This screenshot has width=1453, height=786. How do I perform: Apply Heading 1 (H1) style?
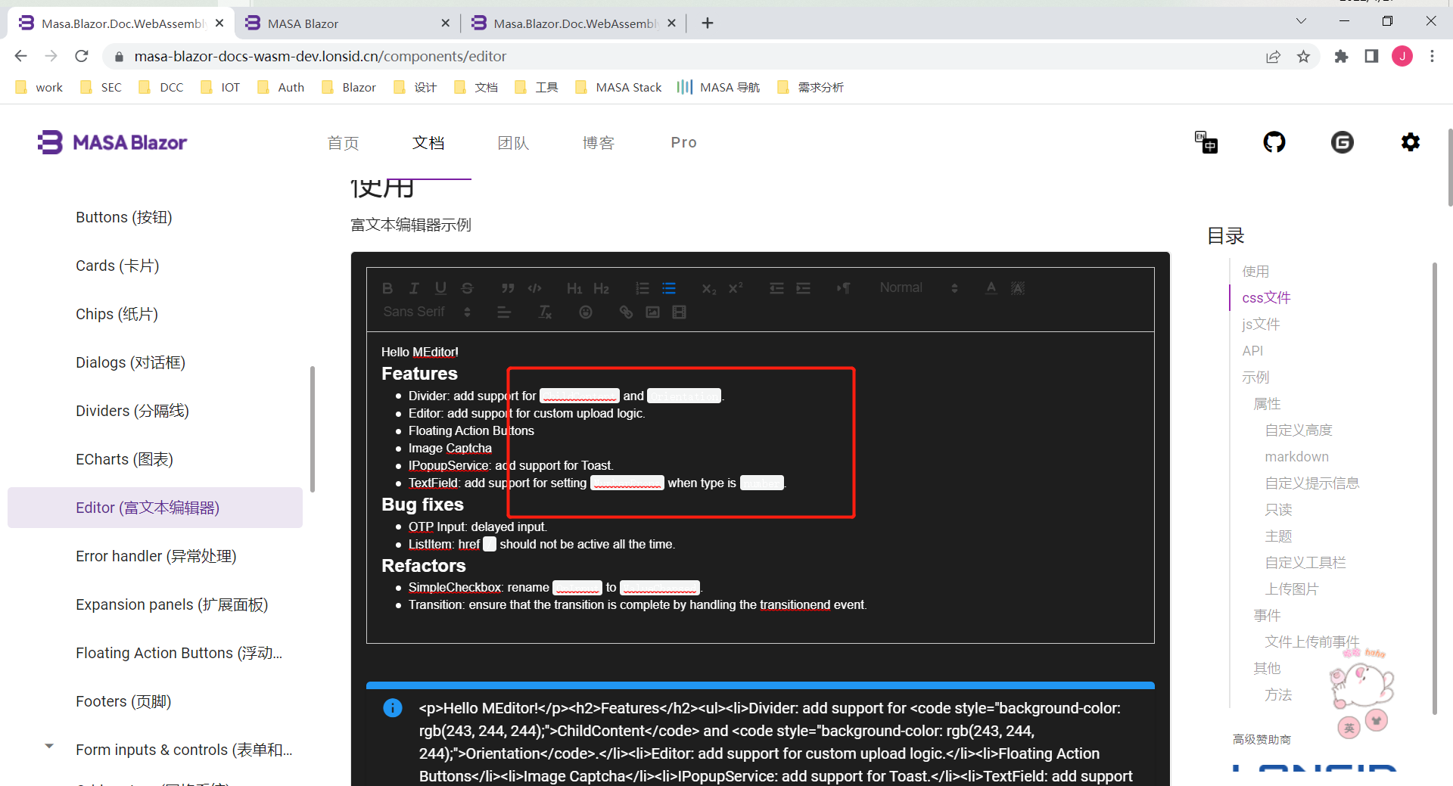coord(574,288)
